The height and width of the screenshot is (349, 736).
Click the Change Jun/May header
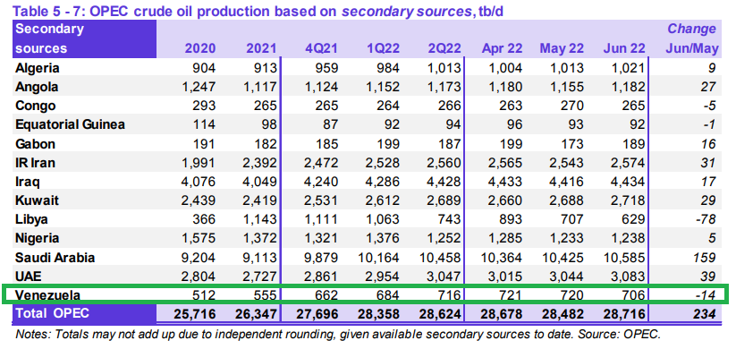pos(692,38)
